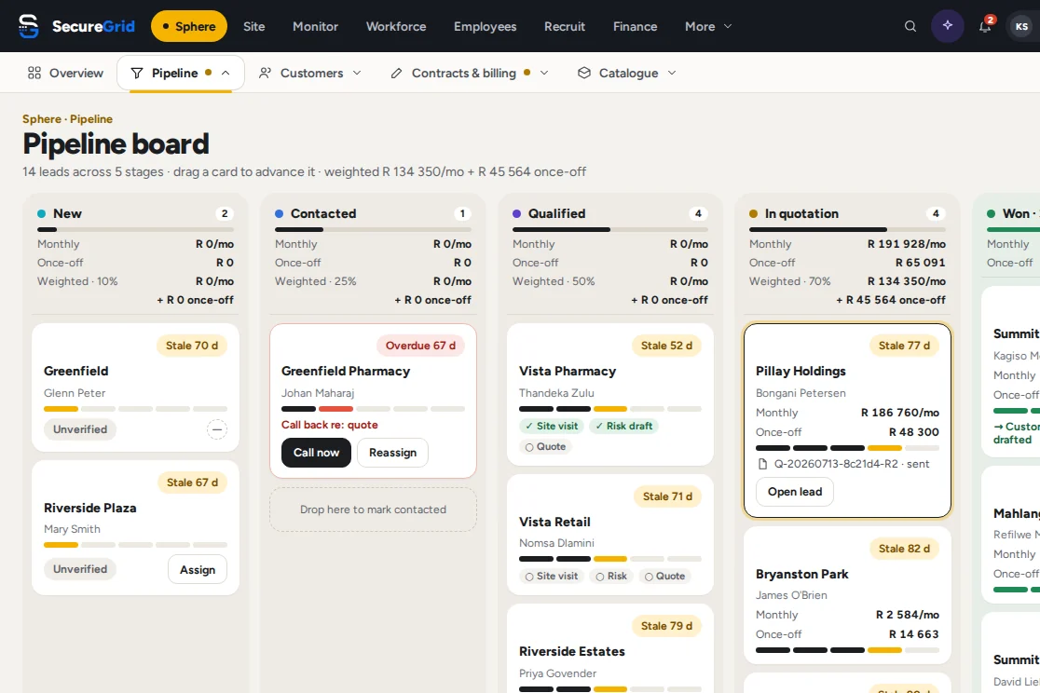Viewport: 1040px width, 693px height.
Task: Click the Drop here to mark contacted zone
Action: 373,510
